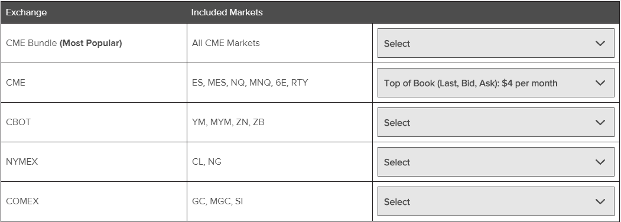This screenshot has width=621, height=222.
Task: Click the YM, MYM, ZN, ZB markets text
Action: tap(228, 122)
